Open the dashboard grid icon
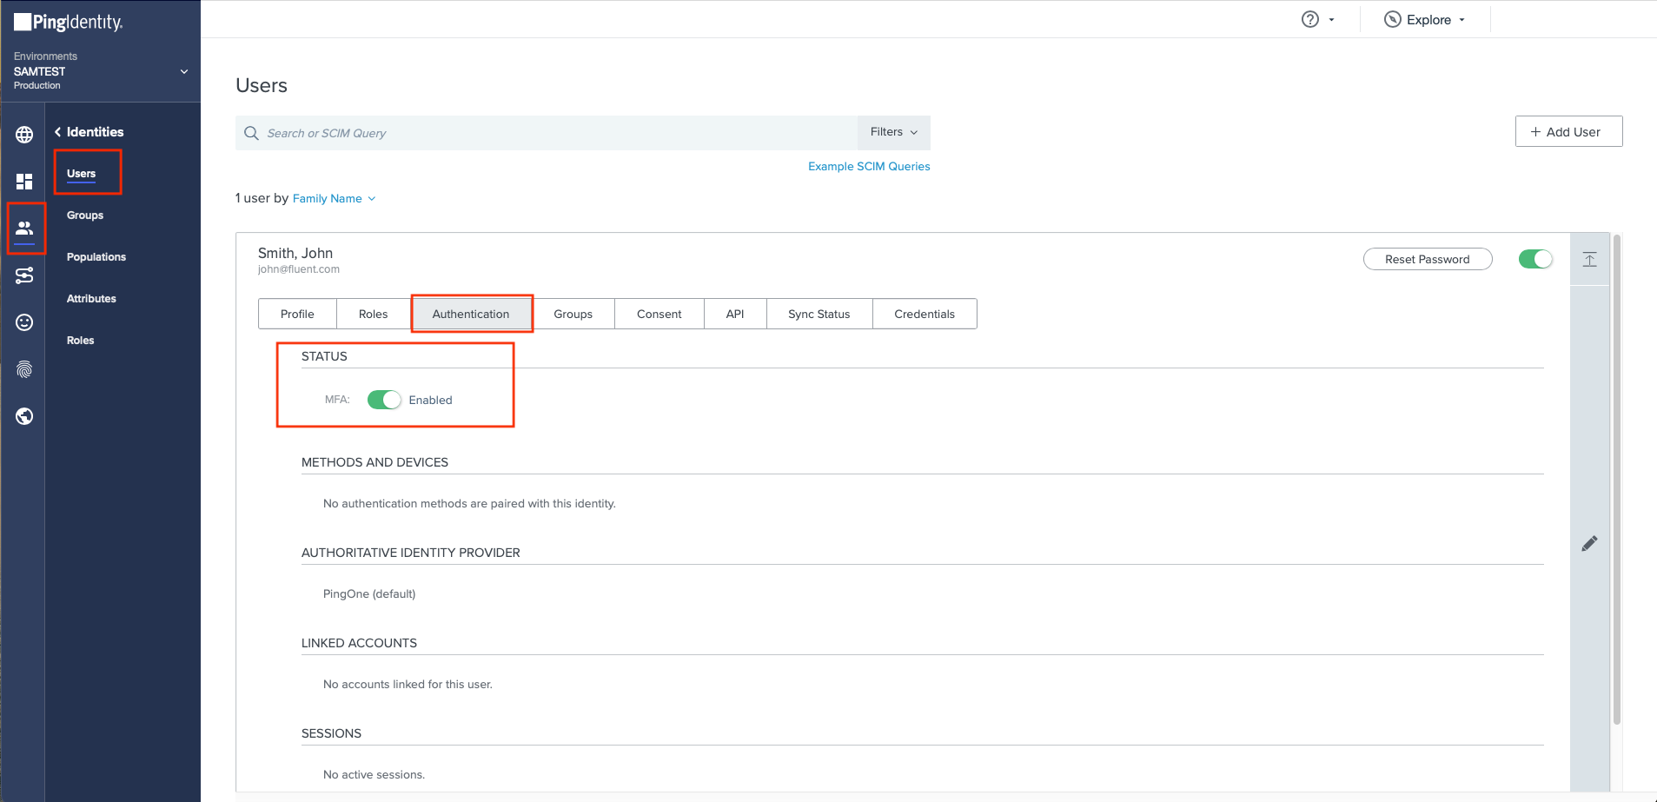The image size is (1657, 802). 24,181
